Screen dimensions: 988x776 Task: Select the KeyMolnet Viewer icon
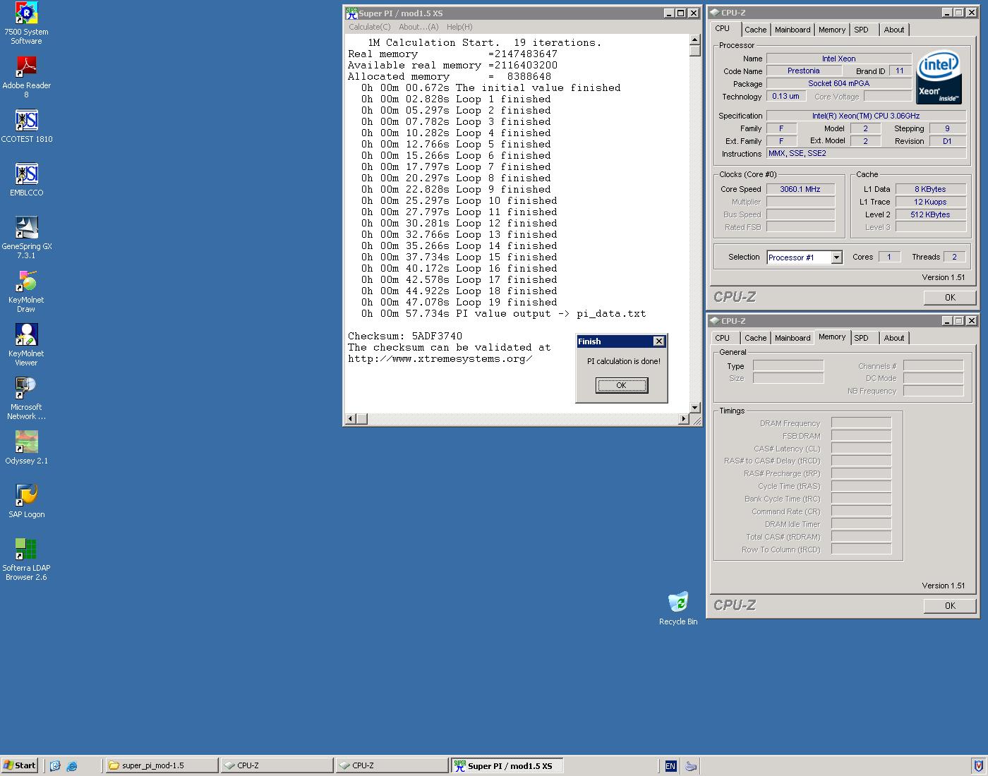(x=26, y=345)
